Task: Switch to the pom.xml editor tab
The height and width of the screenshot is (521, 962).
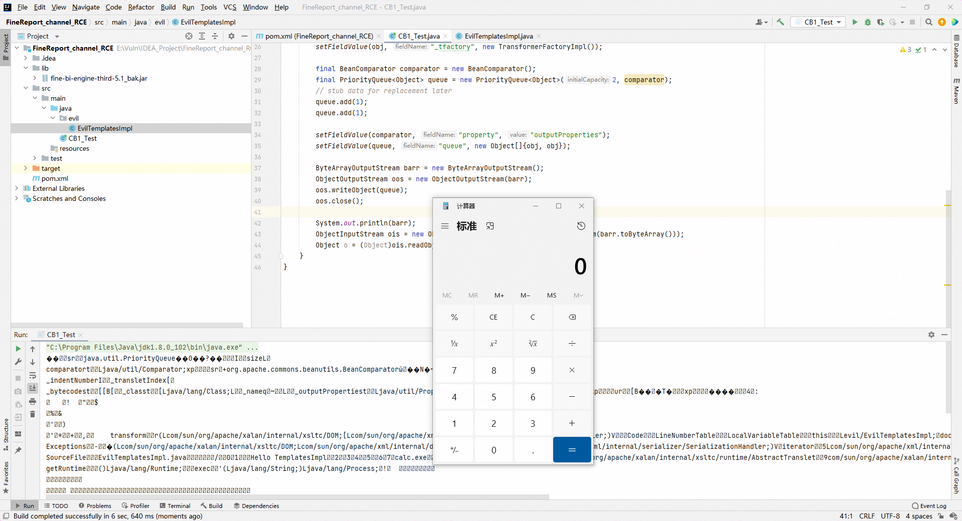Action: (318, 36)
